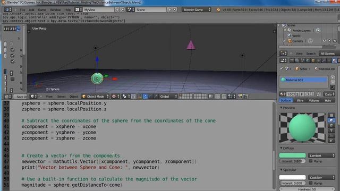
Task: Toggle the specular Ramp checkbox
Action: (x=311, y=183)
